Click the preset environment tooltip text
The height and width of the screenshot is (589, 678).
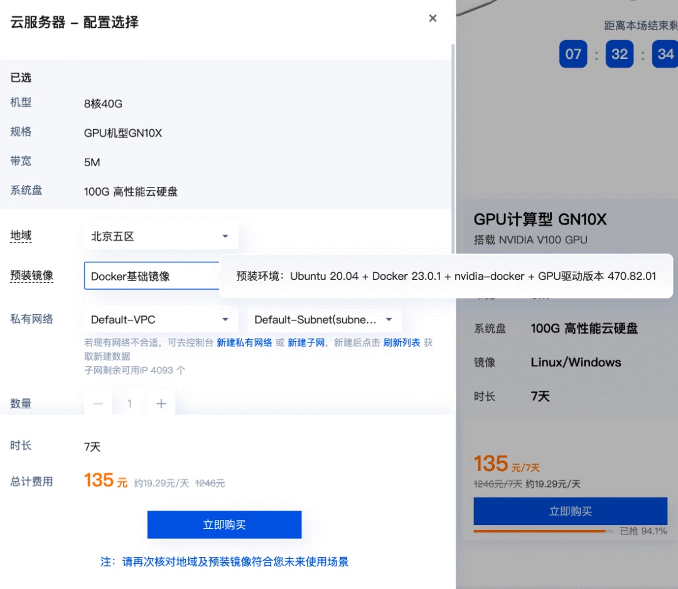tap(446, 276)
